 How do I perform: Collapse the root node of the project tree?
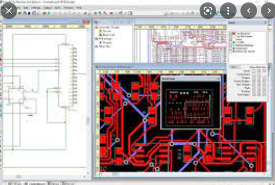[96, 28]
